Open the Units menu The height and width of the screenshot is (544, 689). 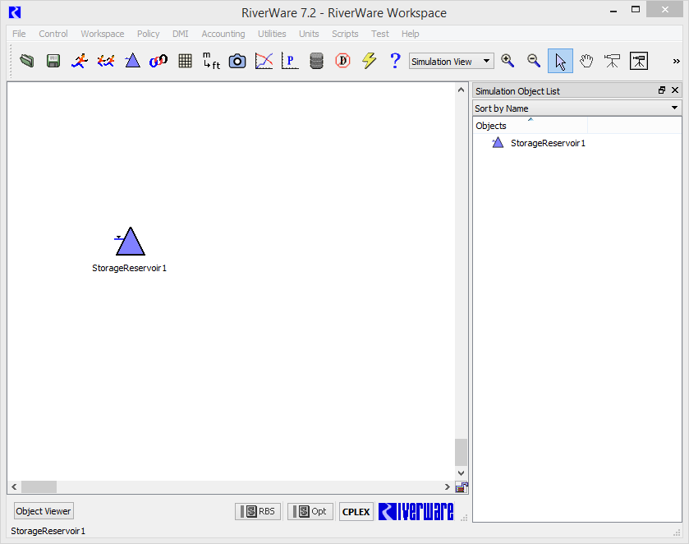click(x=309, y=34)
